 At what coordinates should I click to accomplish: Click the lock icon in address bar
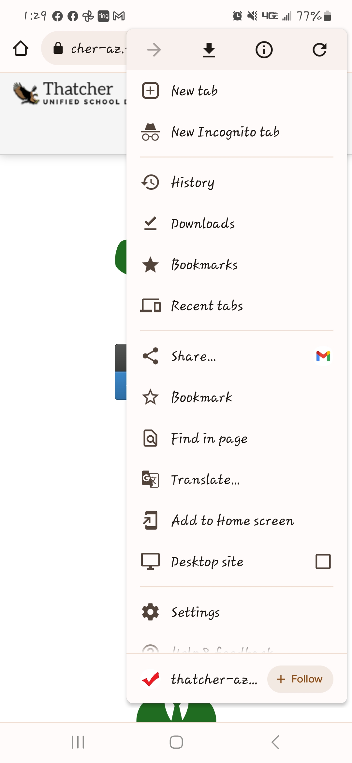click(x=58, y=48)
